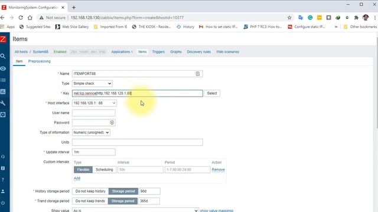The image size is (378, 212).
Task: Click the Enabled status link
Action: [x=60, y=52]
